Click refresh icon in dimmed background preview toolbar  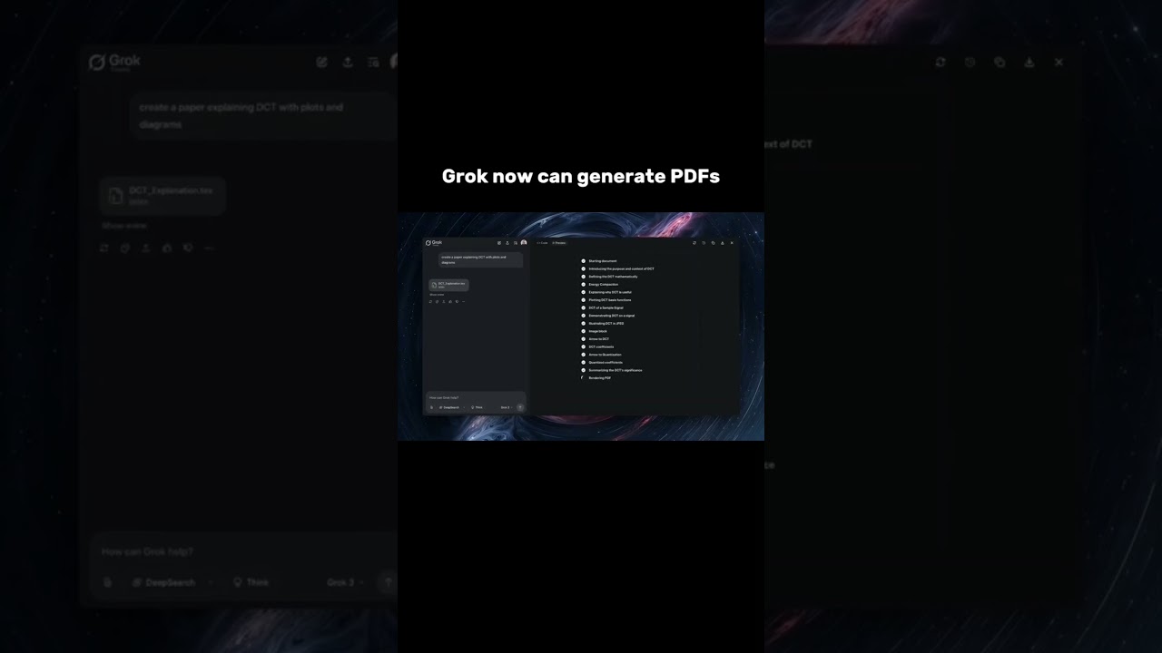(940, 63)
